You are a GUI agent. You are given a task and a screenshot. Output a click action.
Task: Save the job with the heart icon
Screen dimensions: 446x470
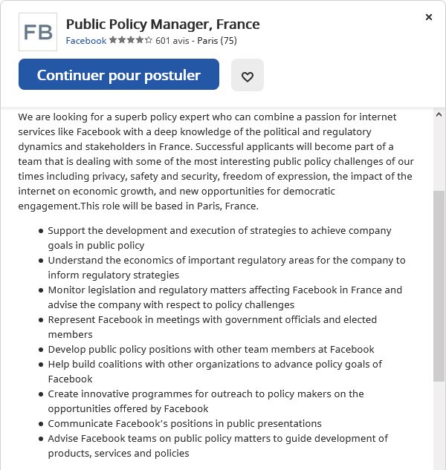tap(248, 76)
